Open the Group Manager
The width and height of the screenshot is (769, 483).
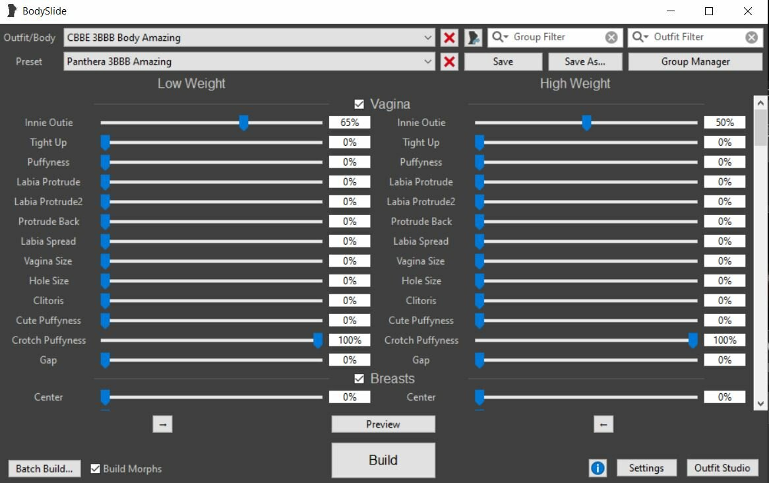695,61
